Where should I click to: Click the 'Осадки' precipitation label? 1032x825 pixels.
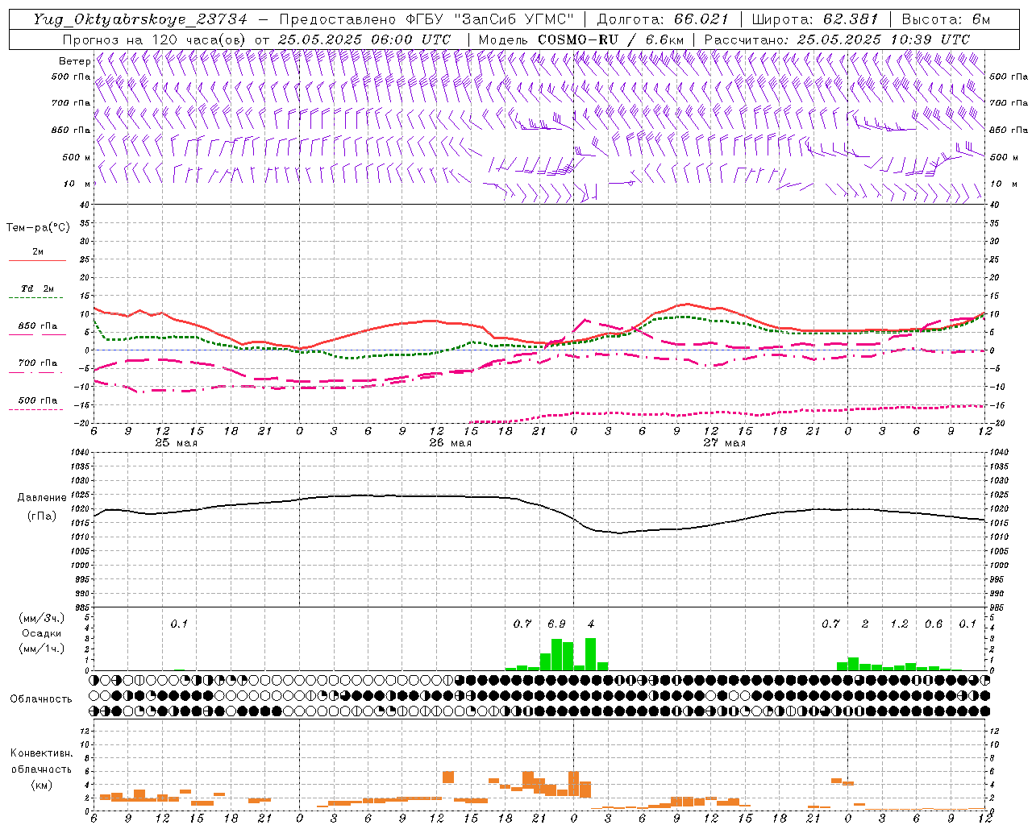coord(40,634)
